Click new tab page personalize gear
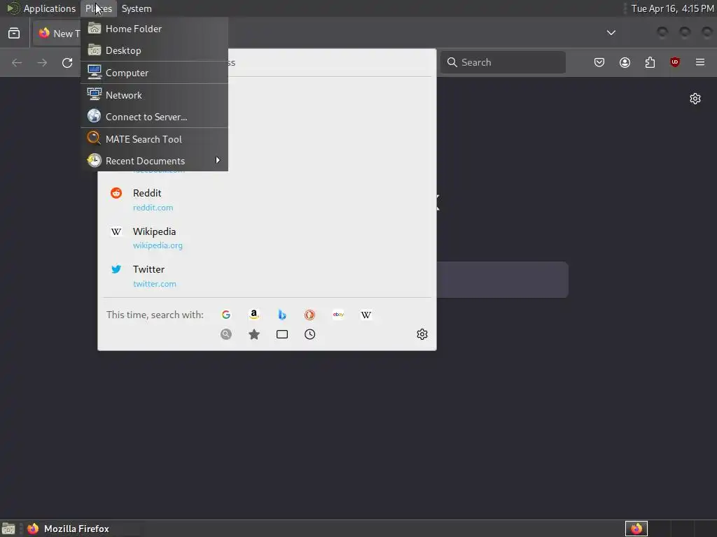The width and height of the screenshot is (717, 537). (695, 99)
